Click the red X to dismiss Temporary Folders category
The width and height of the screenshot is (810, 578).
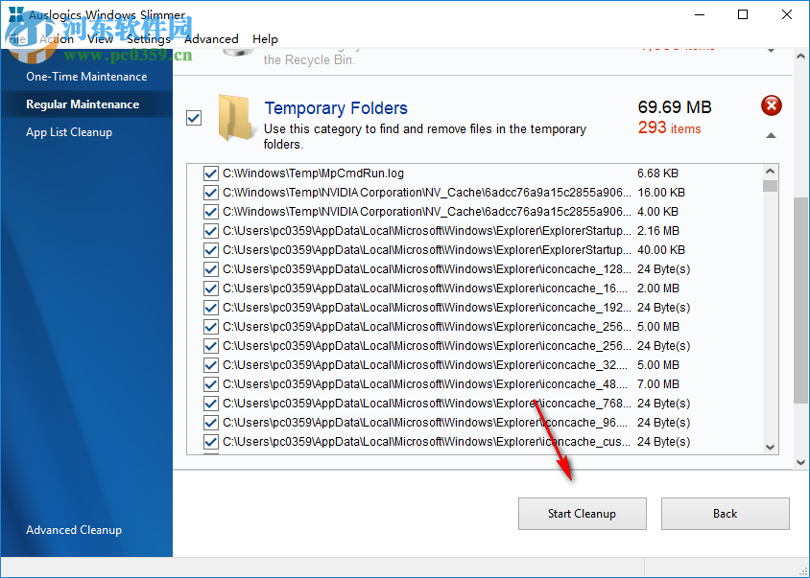[x=771, y=105]
